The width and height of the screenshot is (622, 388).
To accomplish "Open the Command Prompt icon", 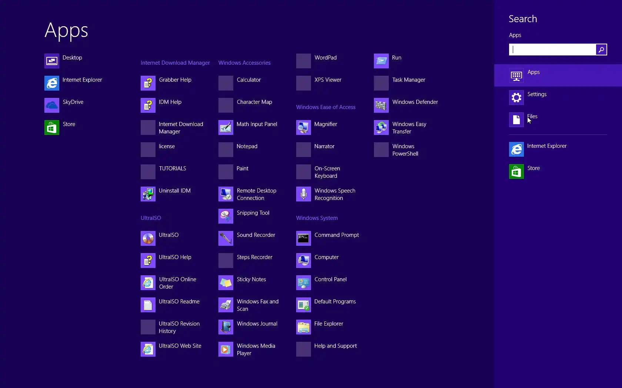I will (x=304, y=238).
